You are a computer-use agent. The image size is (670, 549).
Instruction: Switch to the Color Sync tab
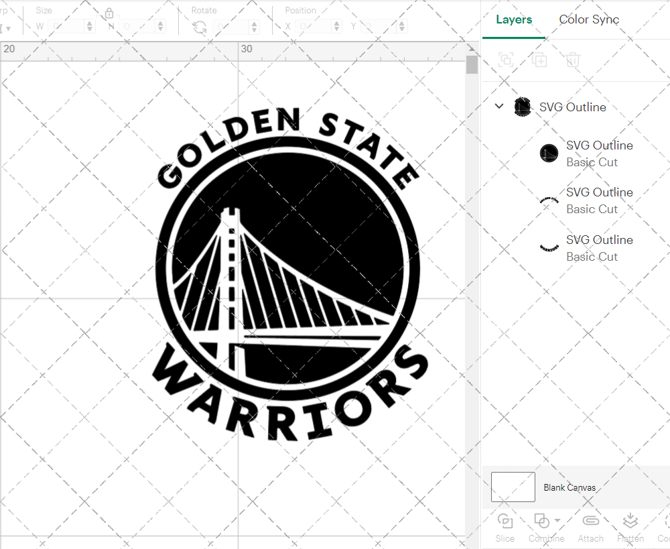589,19
